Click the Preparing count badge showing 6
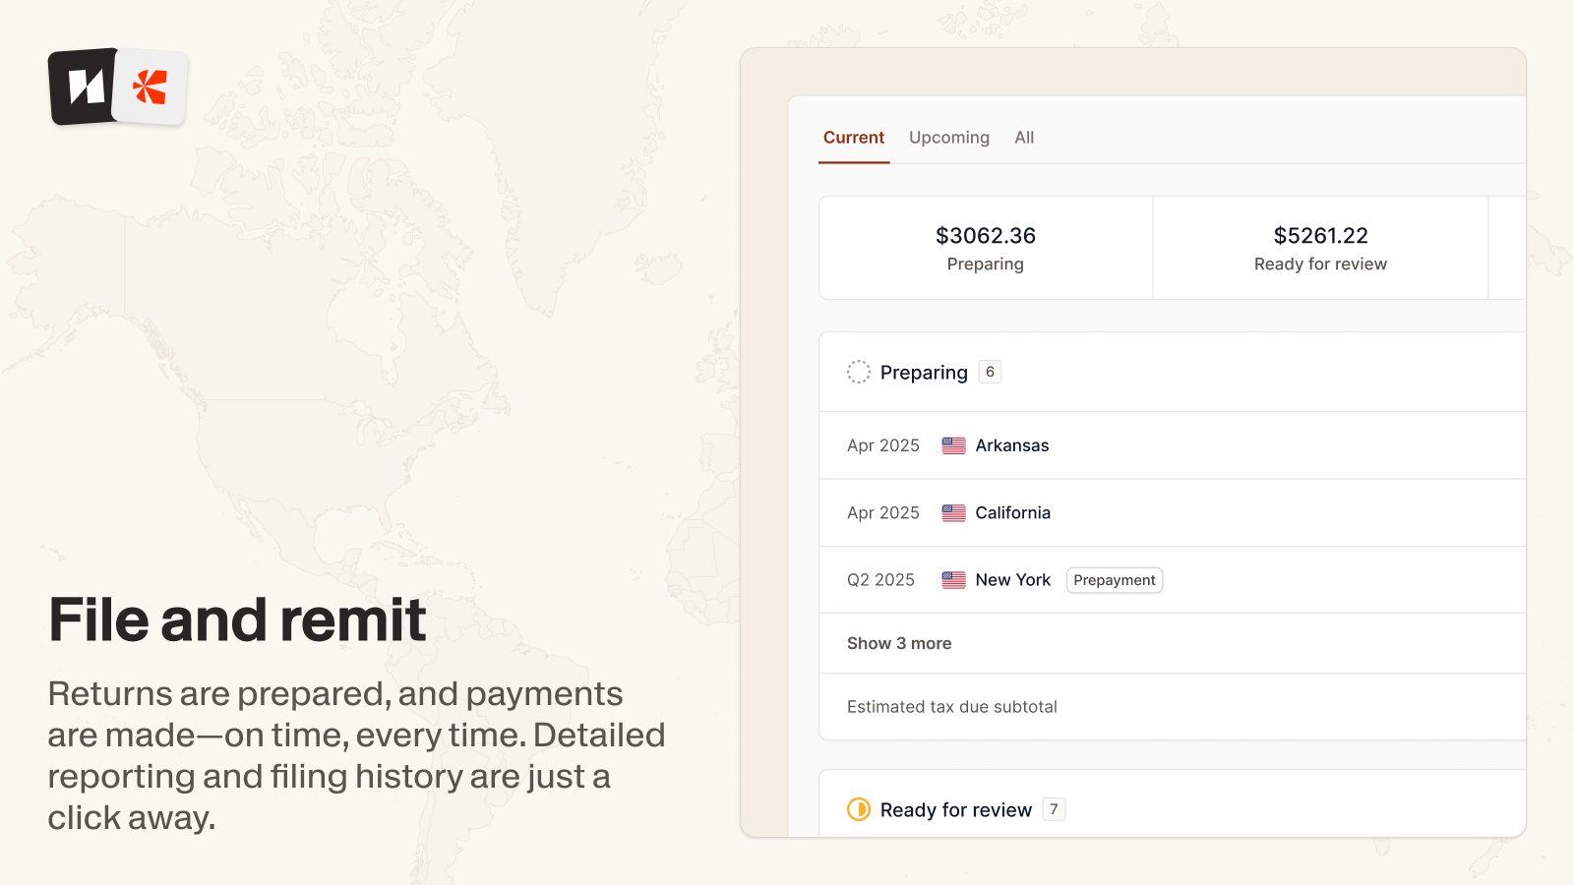This screenshot has height=885, width=1574. [x=990, y=372]
